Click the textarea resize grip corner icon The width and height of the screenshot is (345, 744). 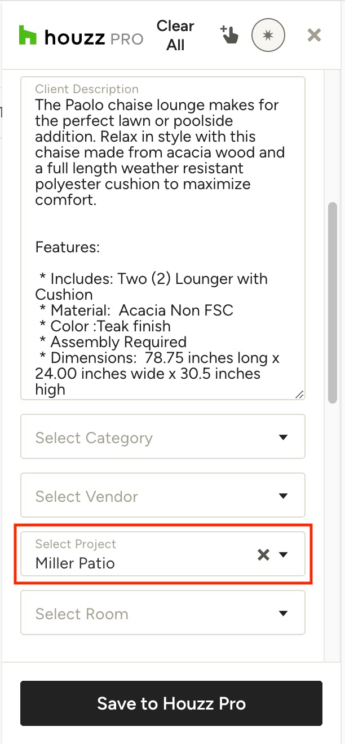(x=300, y=395)
